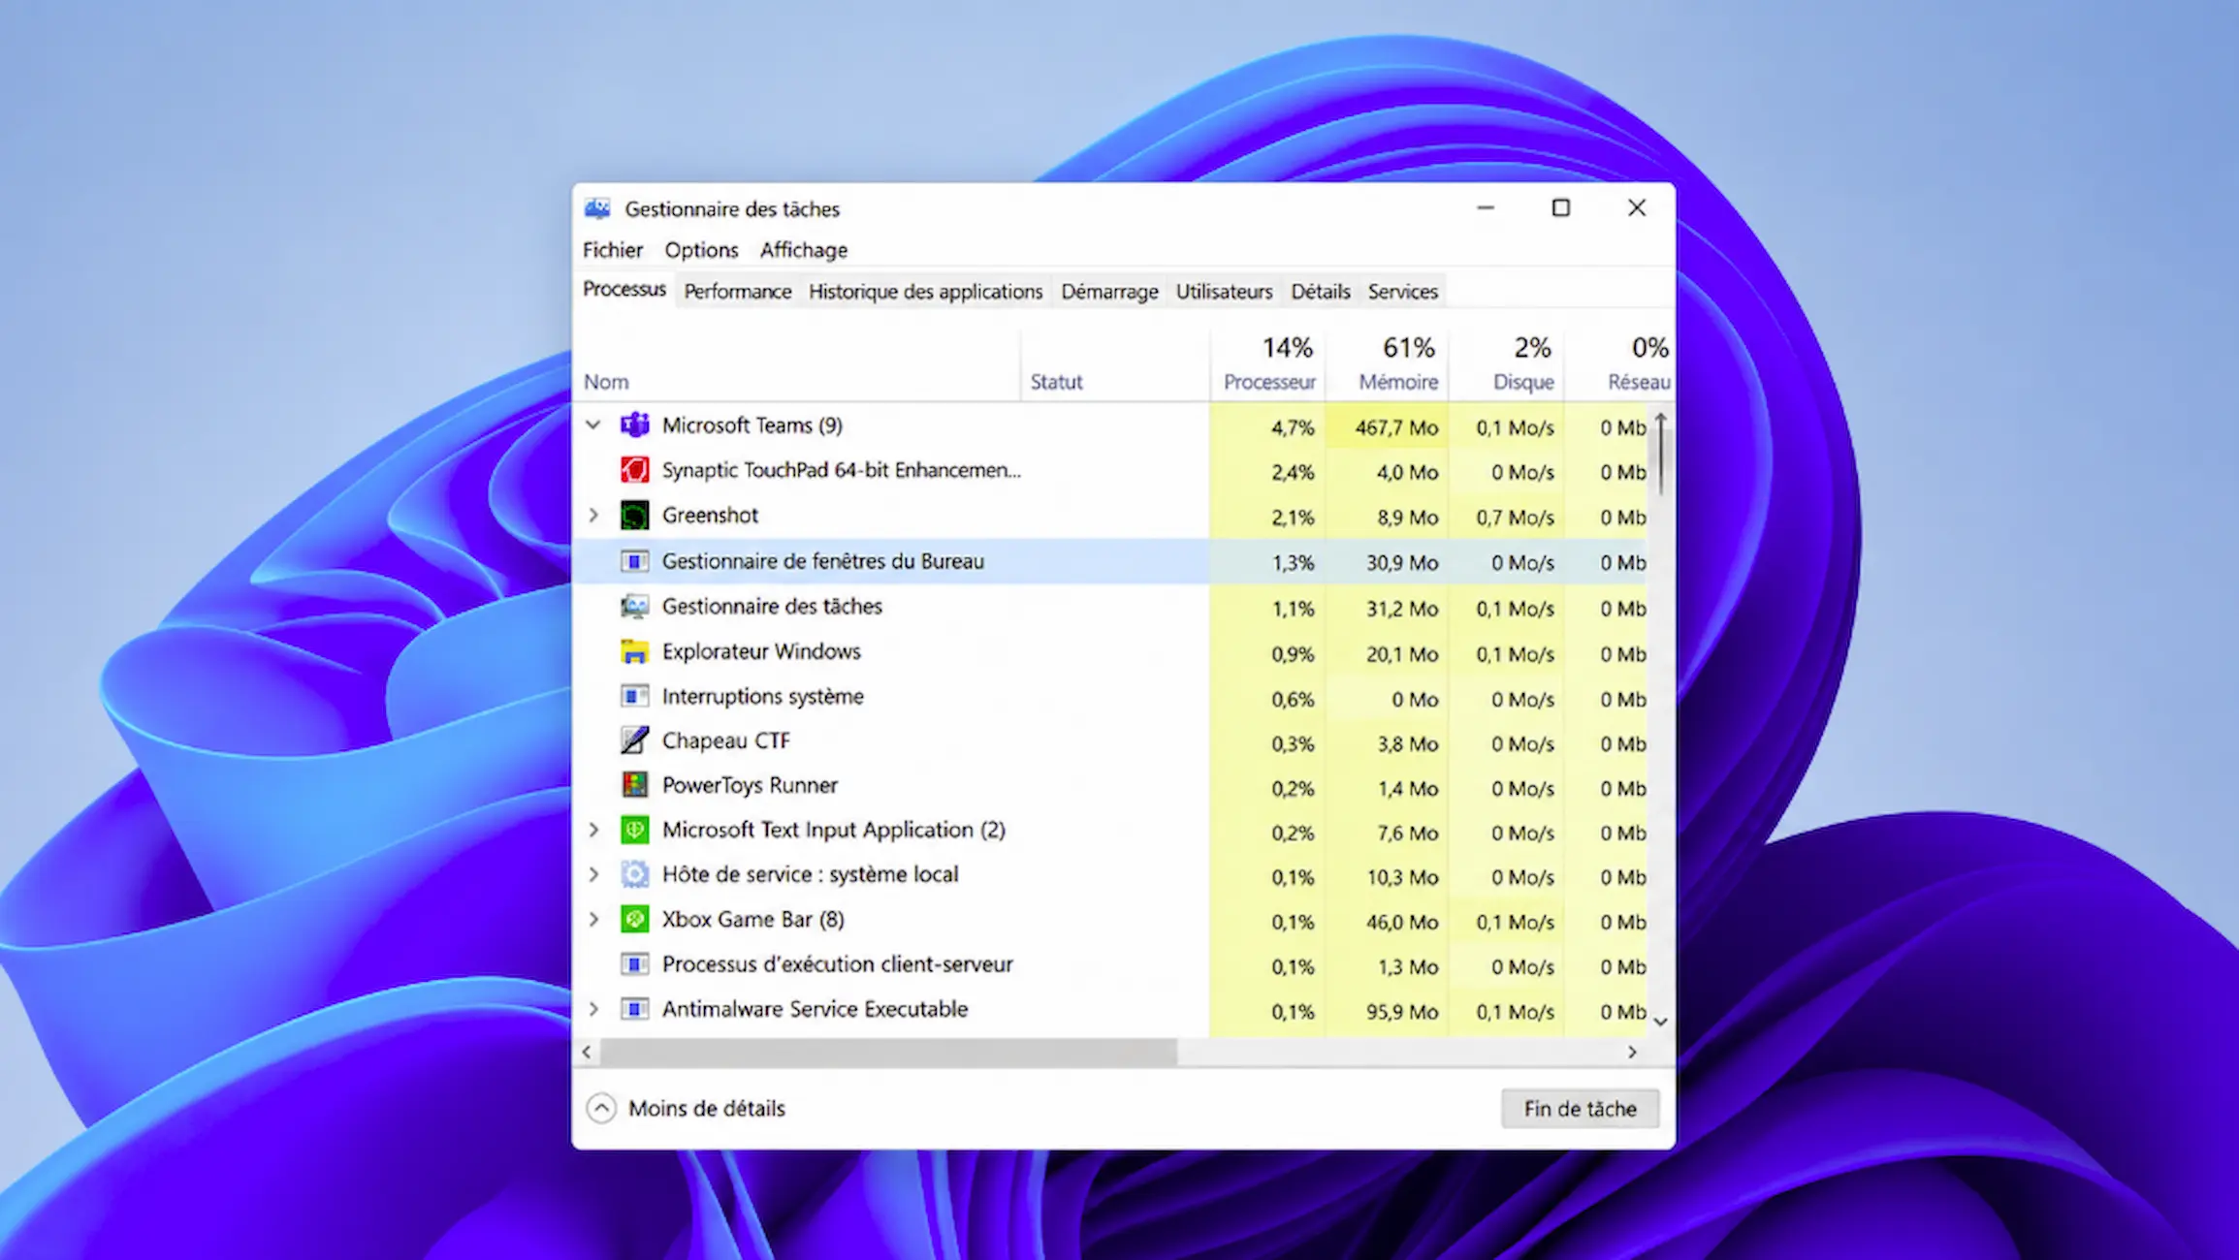Image resolution: width=2239 pixels, height=1260 pixels.
Task: Click the Fin de tâche button
Action: click(1580, 1109)
